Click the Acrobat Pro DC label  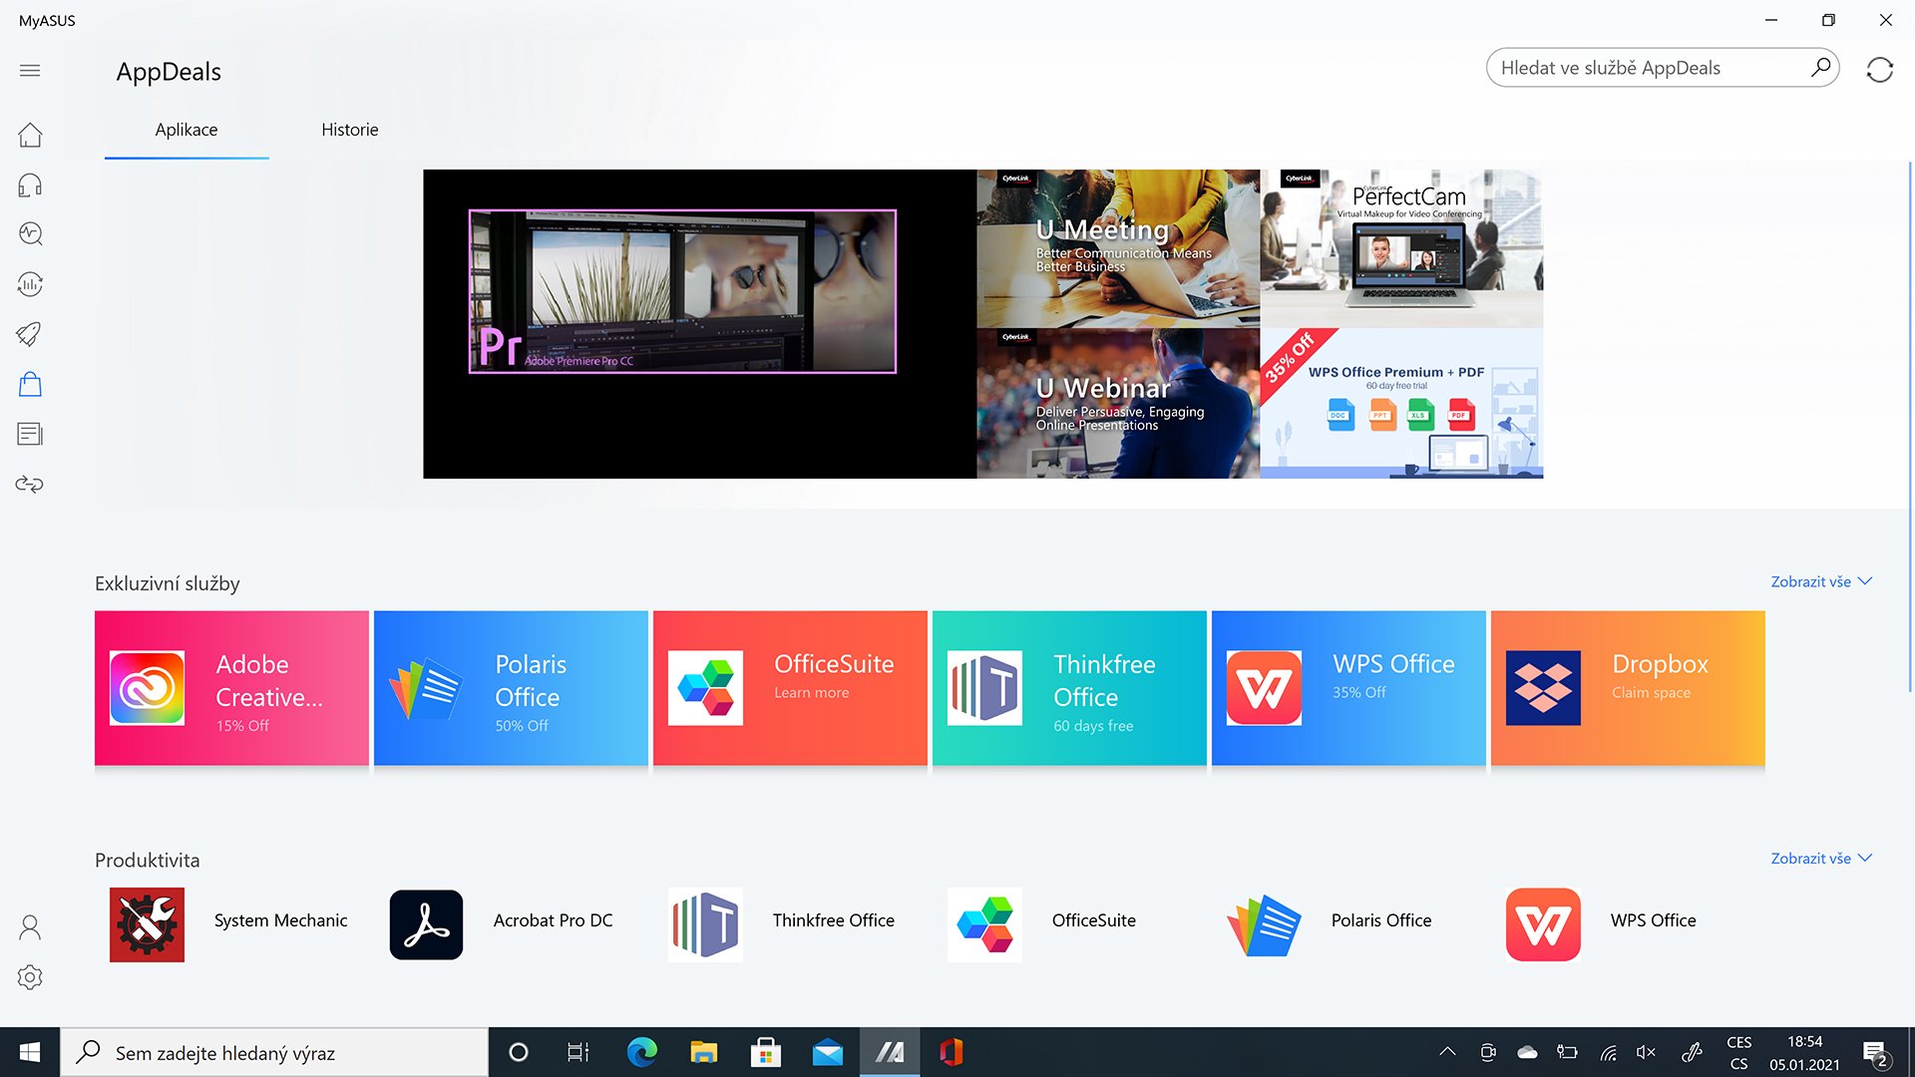pyautogui.click(x=553, y=920)
